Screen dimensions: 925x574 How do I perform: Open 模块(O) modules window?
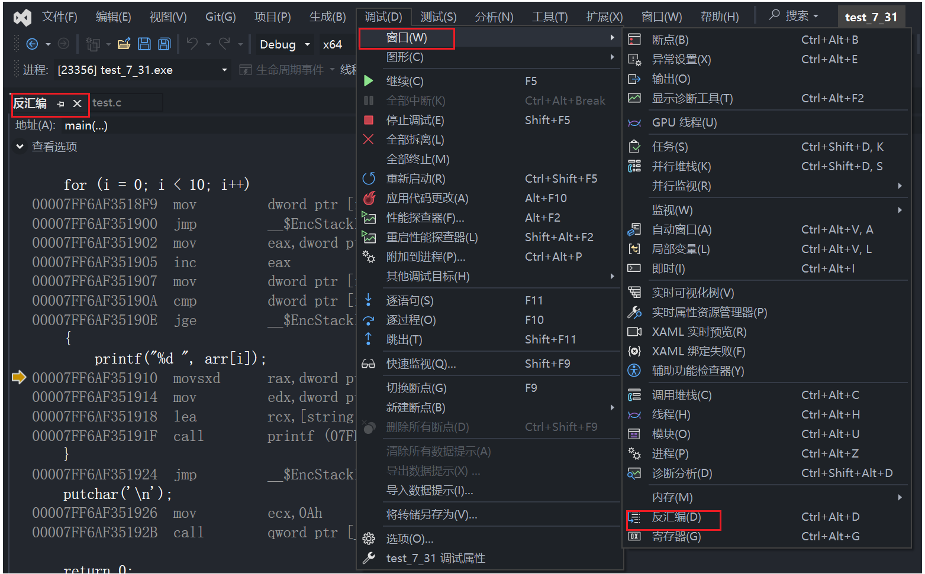pos(768,434)
